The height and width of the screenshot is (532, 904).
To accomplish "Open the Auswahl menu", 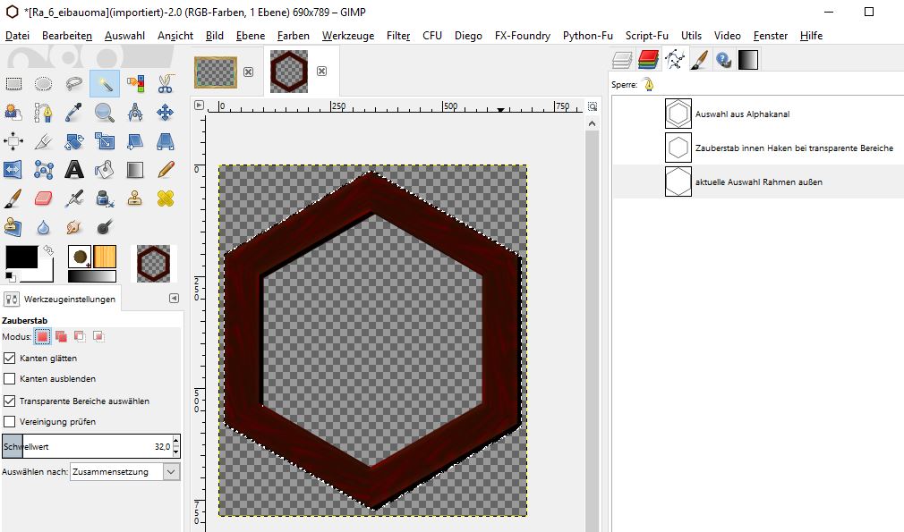I will click(x=124, y=36).
